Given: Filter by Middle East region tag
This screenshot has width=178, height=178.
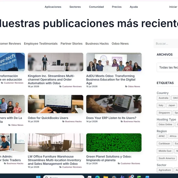Looking at the screenshot, I should click(165, 151).
